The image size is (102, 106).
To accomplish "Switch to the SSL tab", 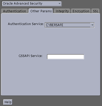I will (x=96, y=11).
